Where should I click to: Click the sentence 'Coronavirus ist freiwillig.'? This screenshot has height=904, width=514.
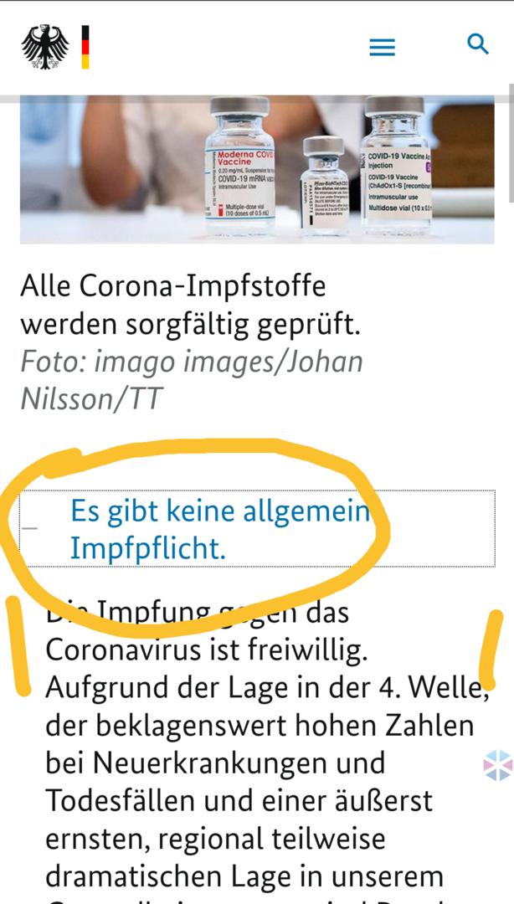207,651
